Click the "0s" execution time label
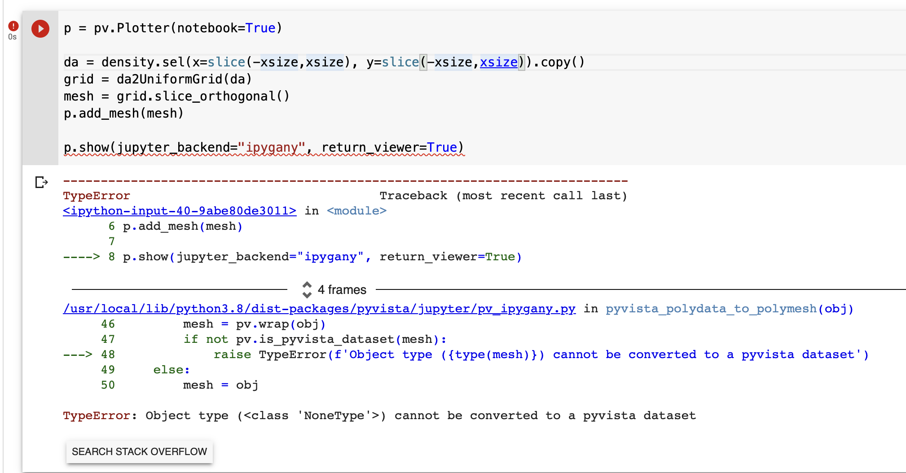The image size is (906, 473). (x=12, y=37)
